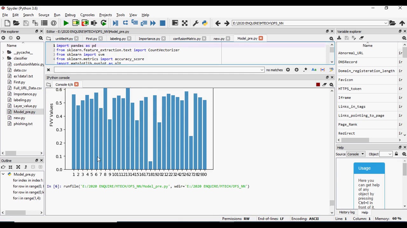
Task: Sort variables by the Name column header
Action: [367, 46]
